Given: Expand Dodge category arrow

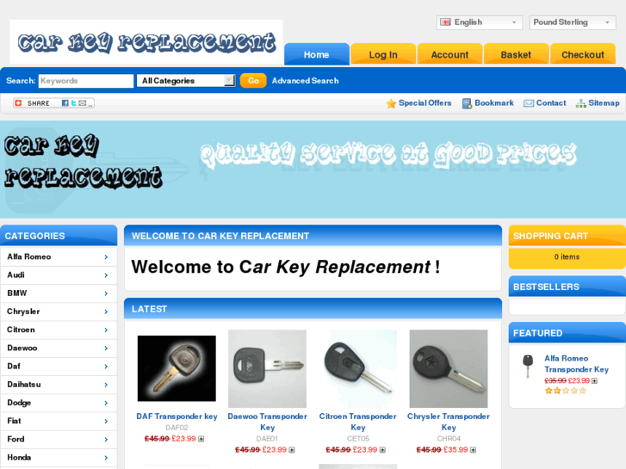Looking at the screenshot, I should click(x=106, y=403).
